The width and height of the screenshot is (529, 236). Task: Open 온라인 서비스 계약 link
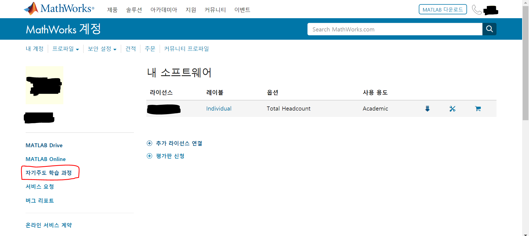click(49, 225)
